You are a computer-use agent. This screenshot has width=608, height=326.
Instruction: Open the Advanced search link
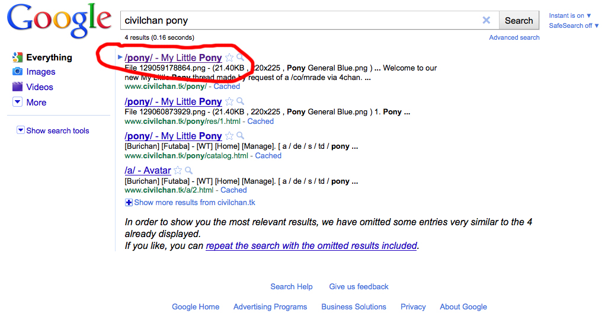(514, 37)
